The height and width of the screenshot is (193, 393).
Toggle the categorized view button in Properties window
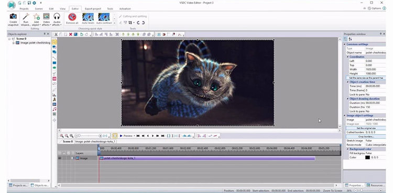pyautogui.click(x=346, y=39)
